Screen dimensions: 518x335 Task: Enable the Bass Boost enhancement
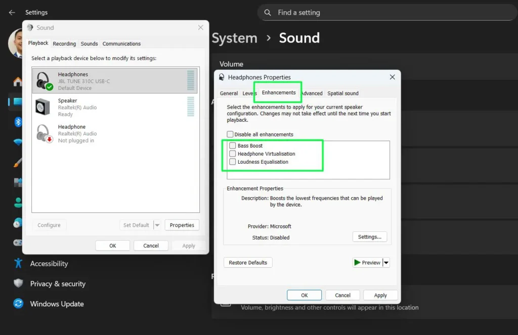pyautogui.click(x=232, y=146)
